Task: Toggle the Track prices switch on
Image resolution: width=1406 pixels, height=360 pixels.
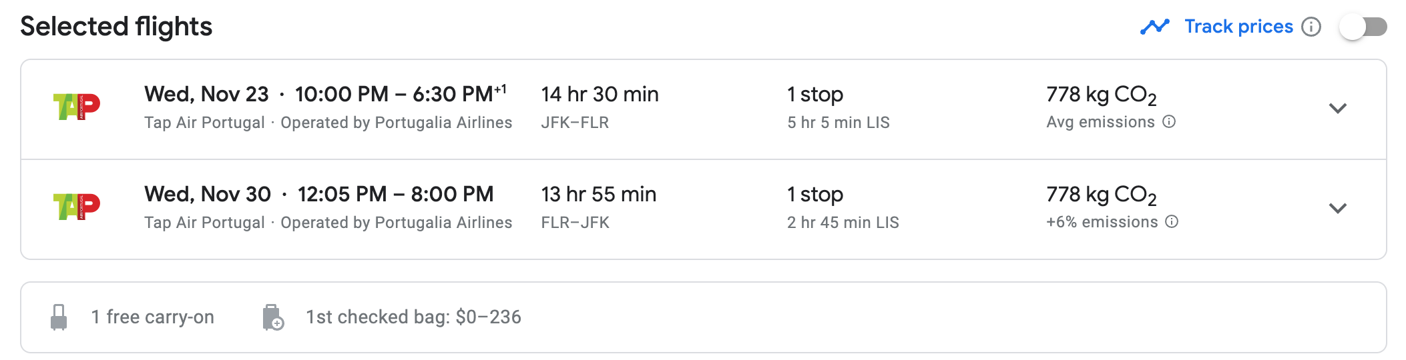Action: [x=1363, y=27]
